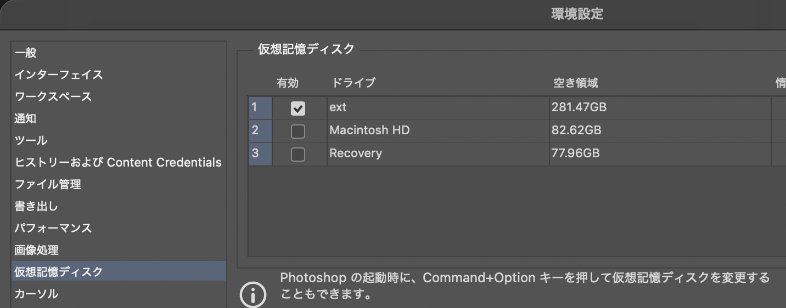786x308 pixels.
Task: Open the ワークスペース preferences category
Action: (x=119, y=96)
